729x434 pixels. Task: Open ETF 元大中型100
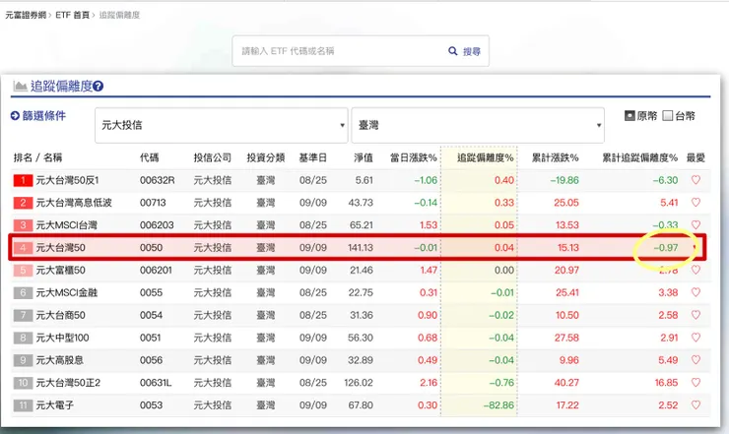pyautogui.click(x=62, y=338)
